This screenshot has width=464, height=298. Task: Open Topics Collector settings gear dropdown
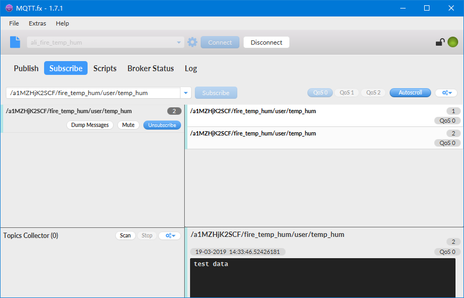pos(170,235)
